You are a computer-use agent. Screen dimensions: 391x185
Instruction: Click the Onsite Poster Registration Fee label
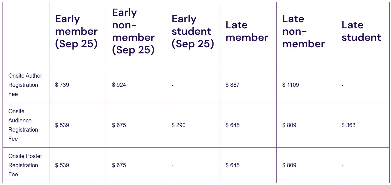coord(25,165)
